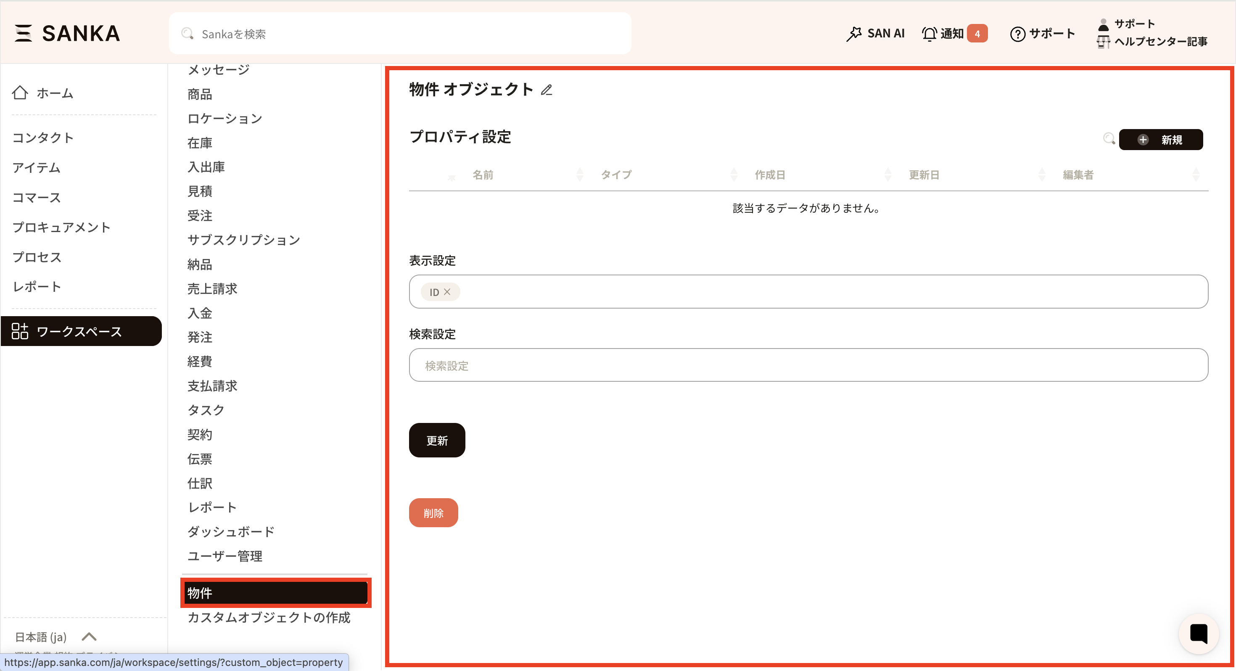The image size is (1236, 671).
Task: Click the pencil edit icon next to 物件 オブジェクト
Action: [547, 90]
